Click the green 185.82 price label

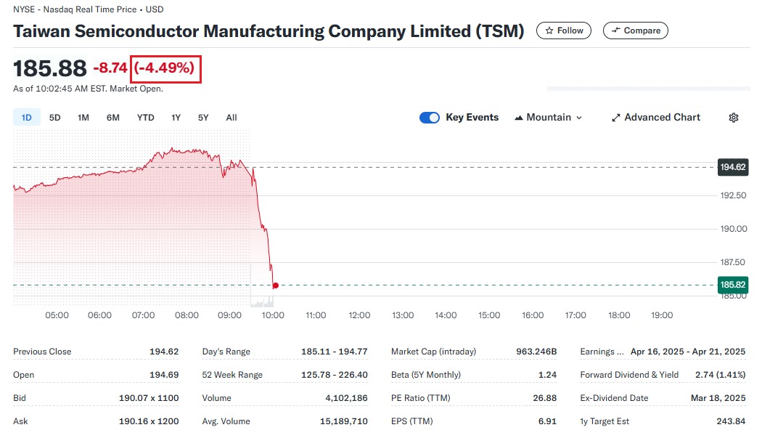(732, 285)
